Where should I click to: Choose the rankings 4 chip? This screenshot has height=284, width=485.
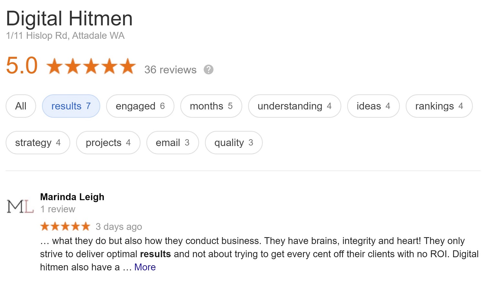439,106
